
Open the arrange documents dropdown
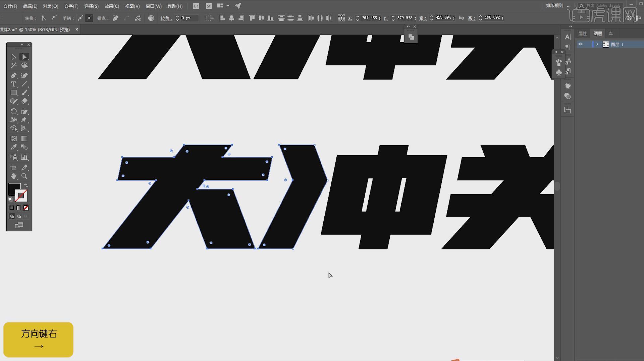coord(223,6)
